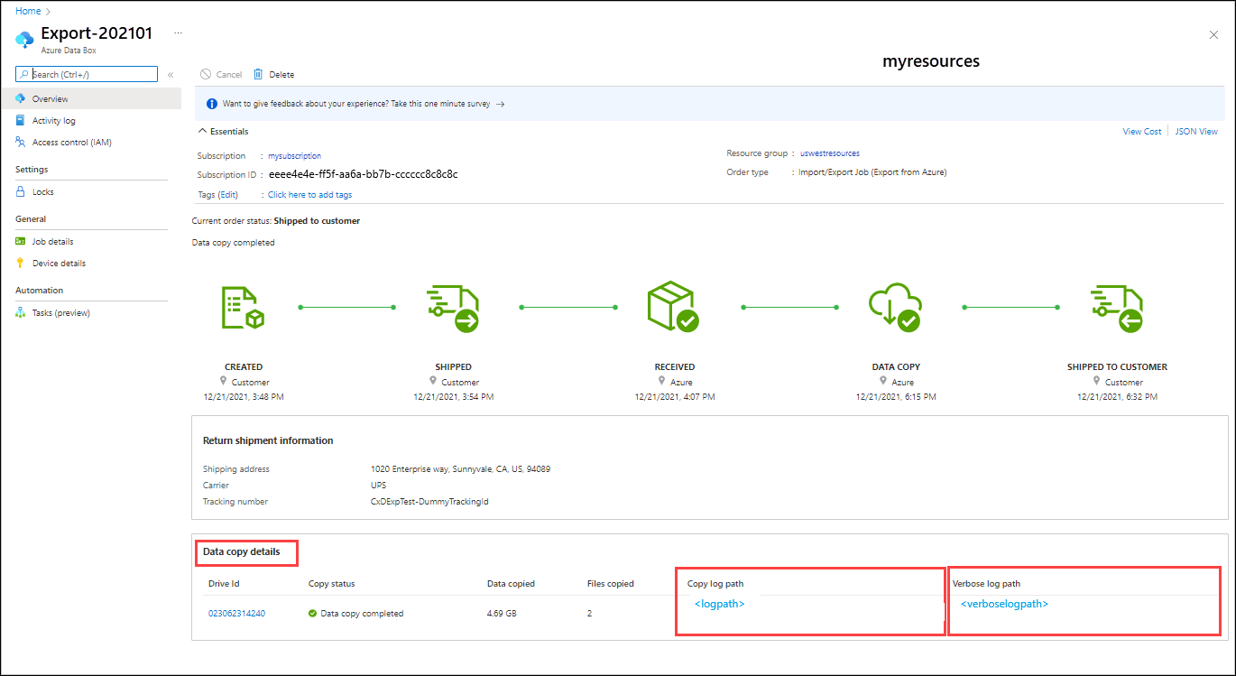Open the <logpath> copy log link

coord(719,604)
